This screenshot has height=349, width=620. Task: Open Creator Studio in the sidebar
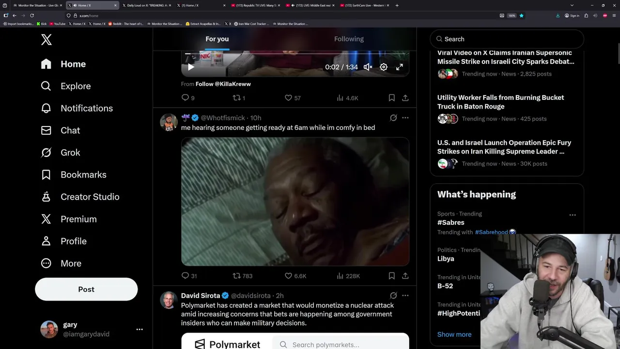[80, 197]
